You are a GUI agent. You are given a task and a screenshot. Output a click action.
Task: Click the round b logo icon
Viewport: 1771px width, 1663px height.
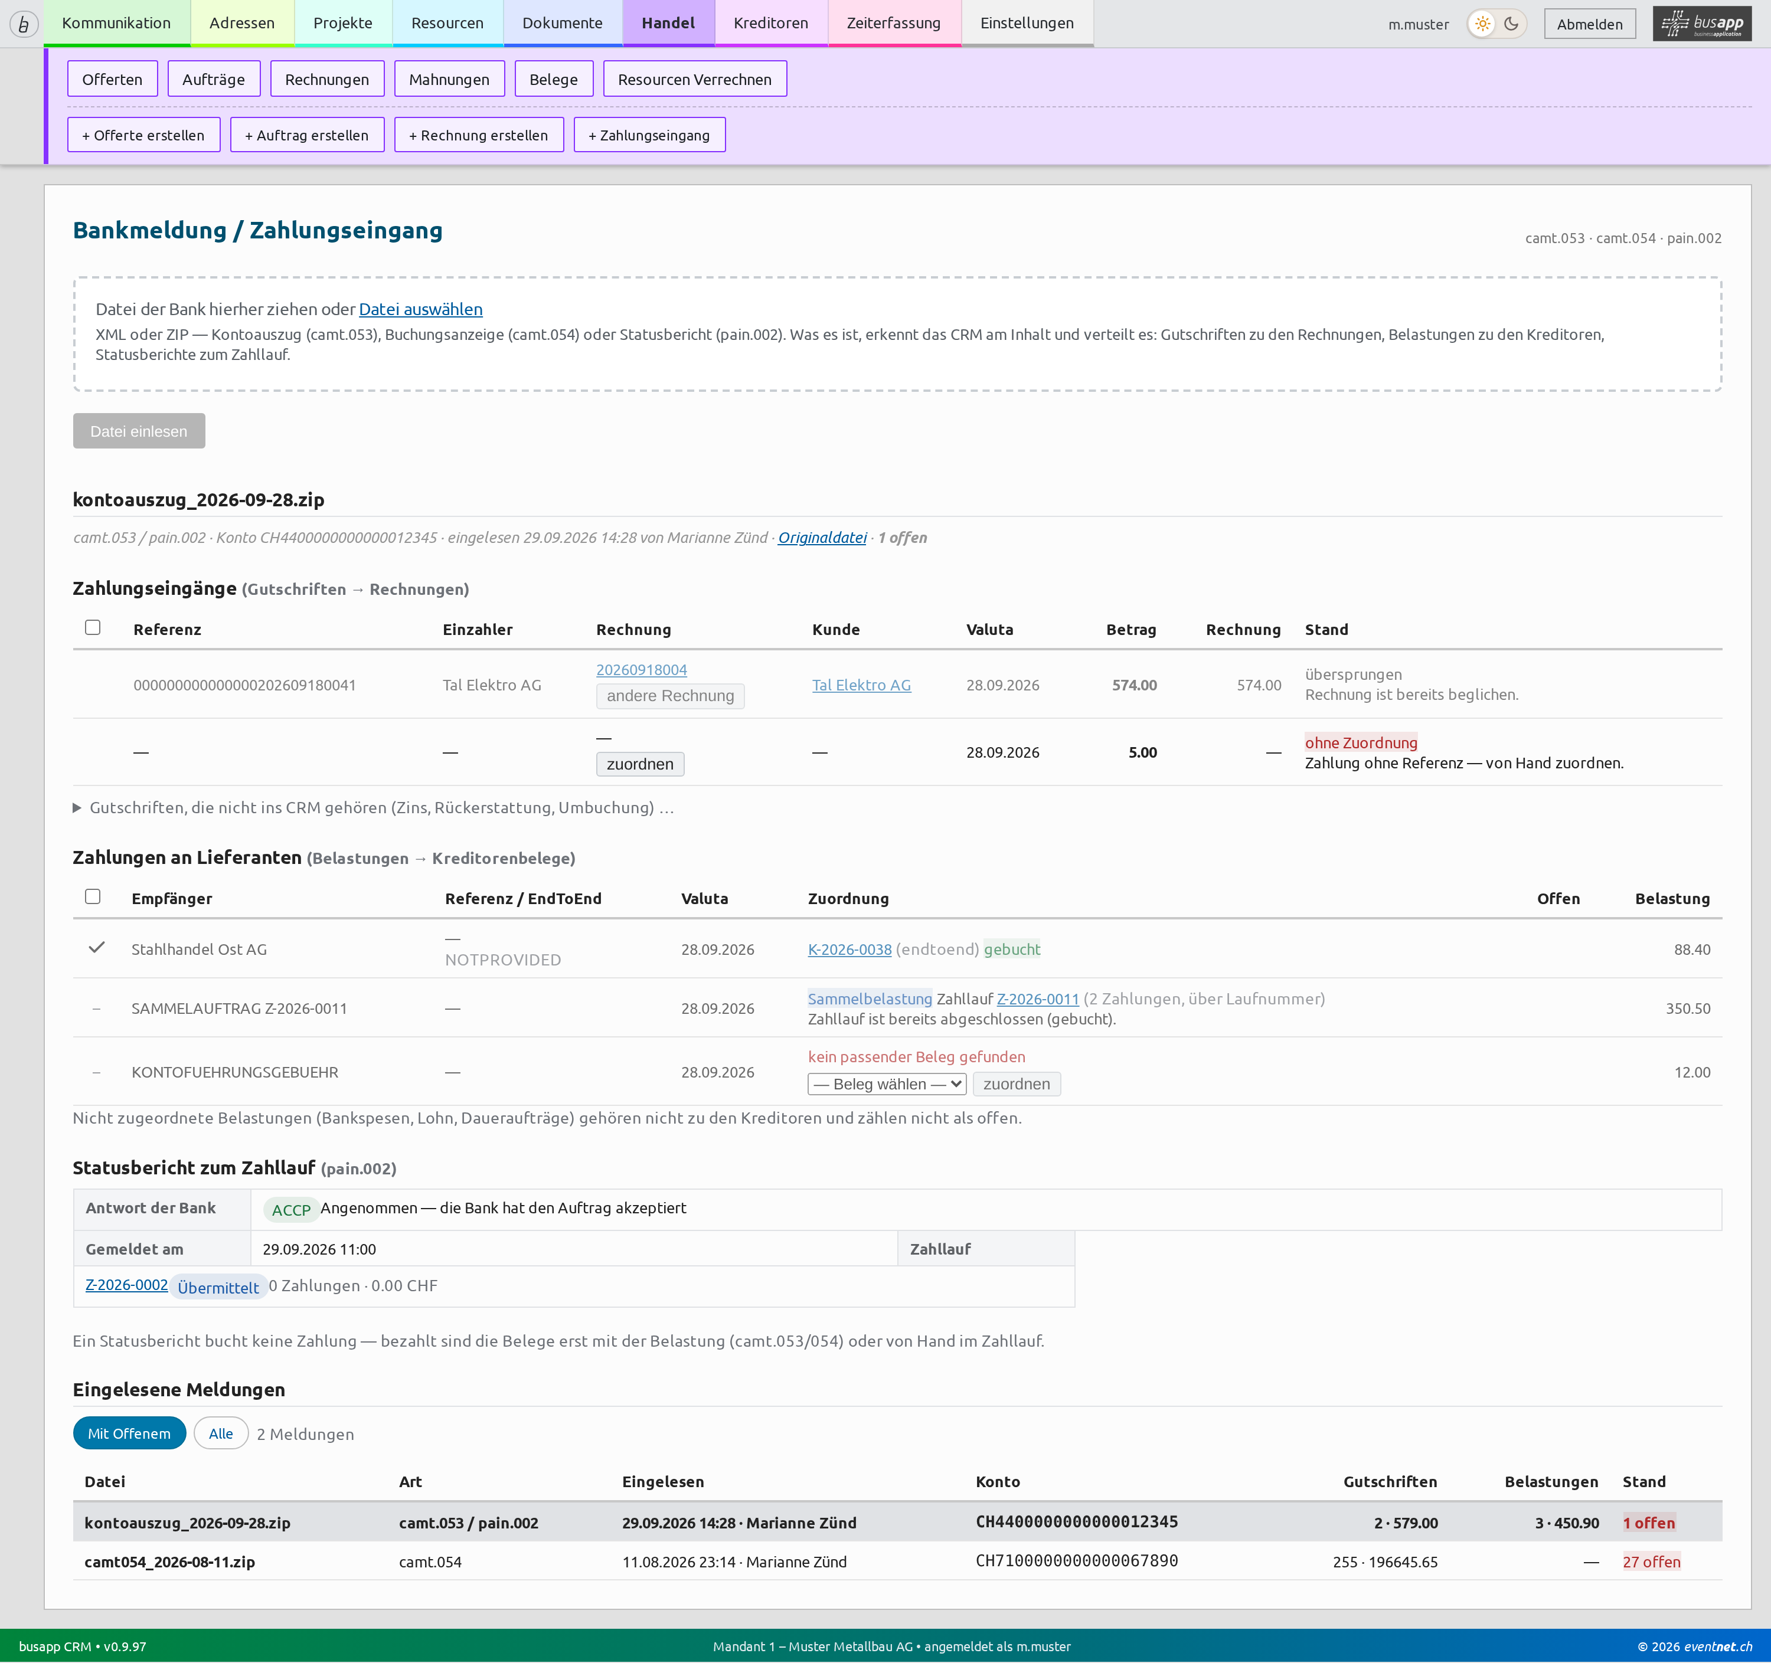click(x=24, y=24)
